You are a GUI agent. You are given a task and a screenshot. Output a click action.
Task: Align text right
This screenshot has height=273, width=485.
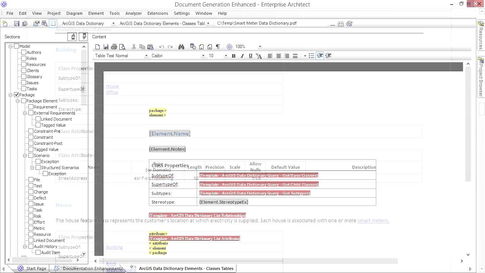coord(287,56)
